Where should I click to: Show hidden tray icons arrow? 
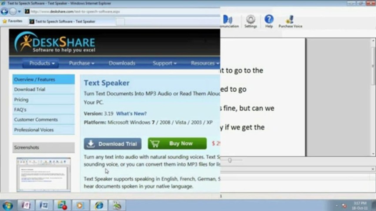click(337, 206)
